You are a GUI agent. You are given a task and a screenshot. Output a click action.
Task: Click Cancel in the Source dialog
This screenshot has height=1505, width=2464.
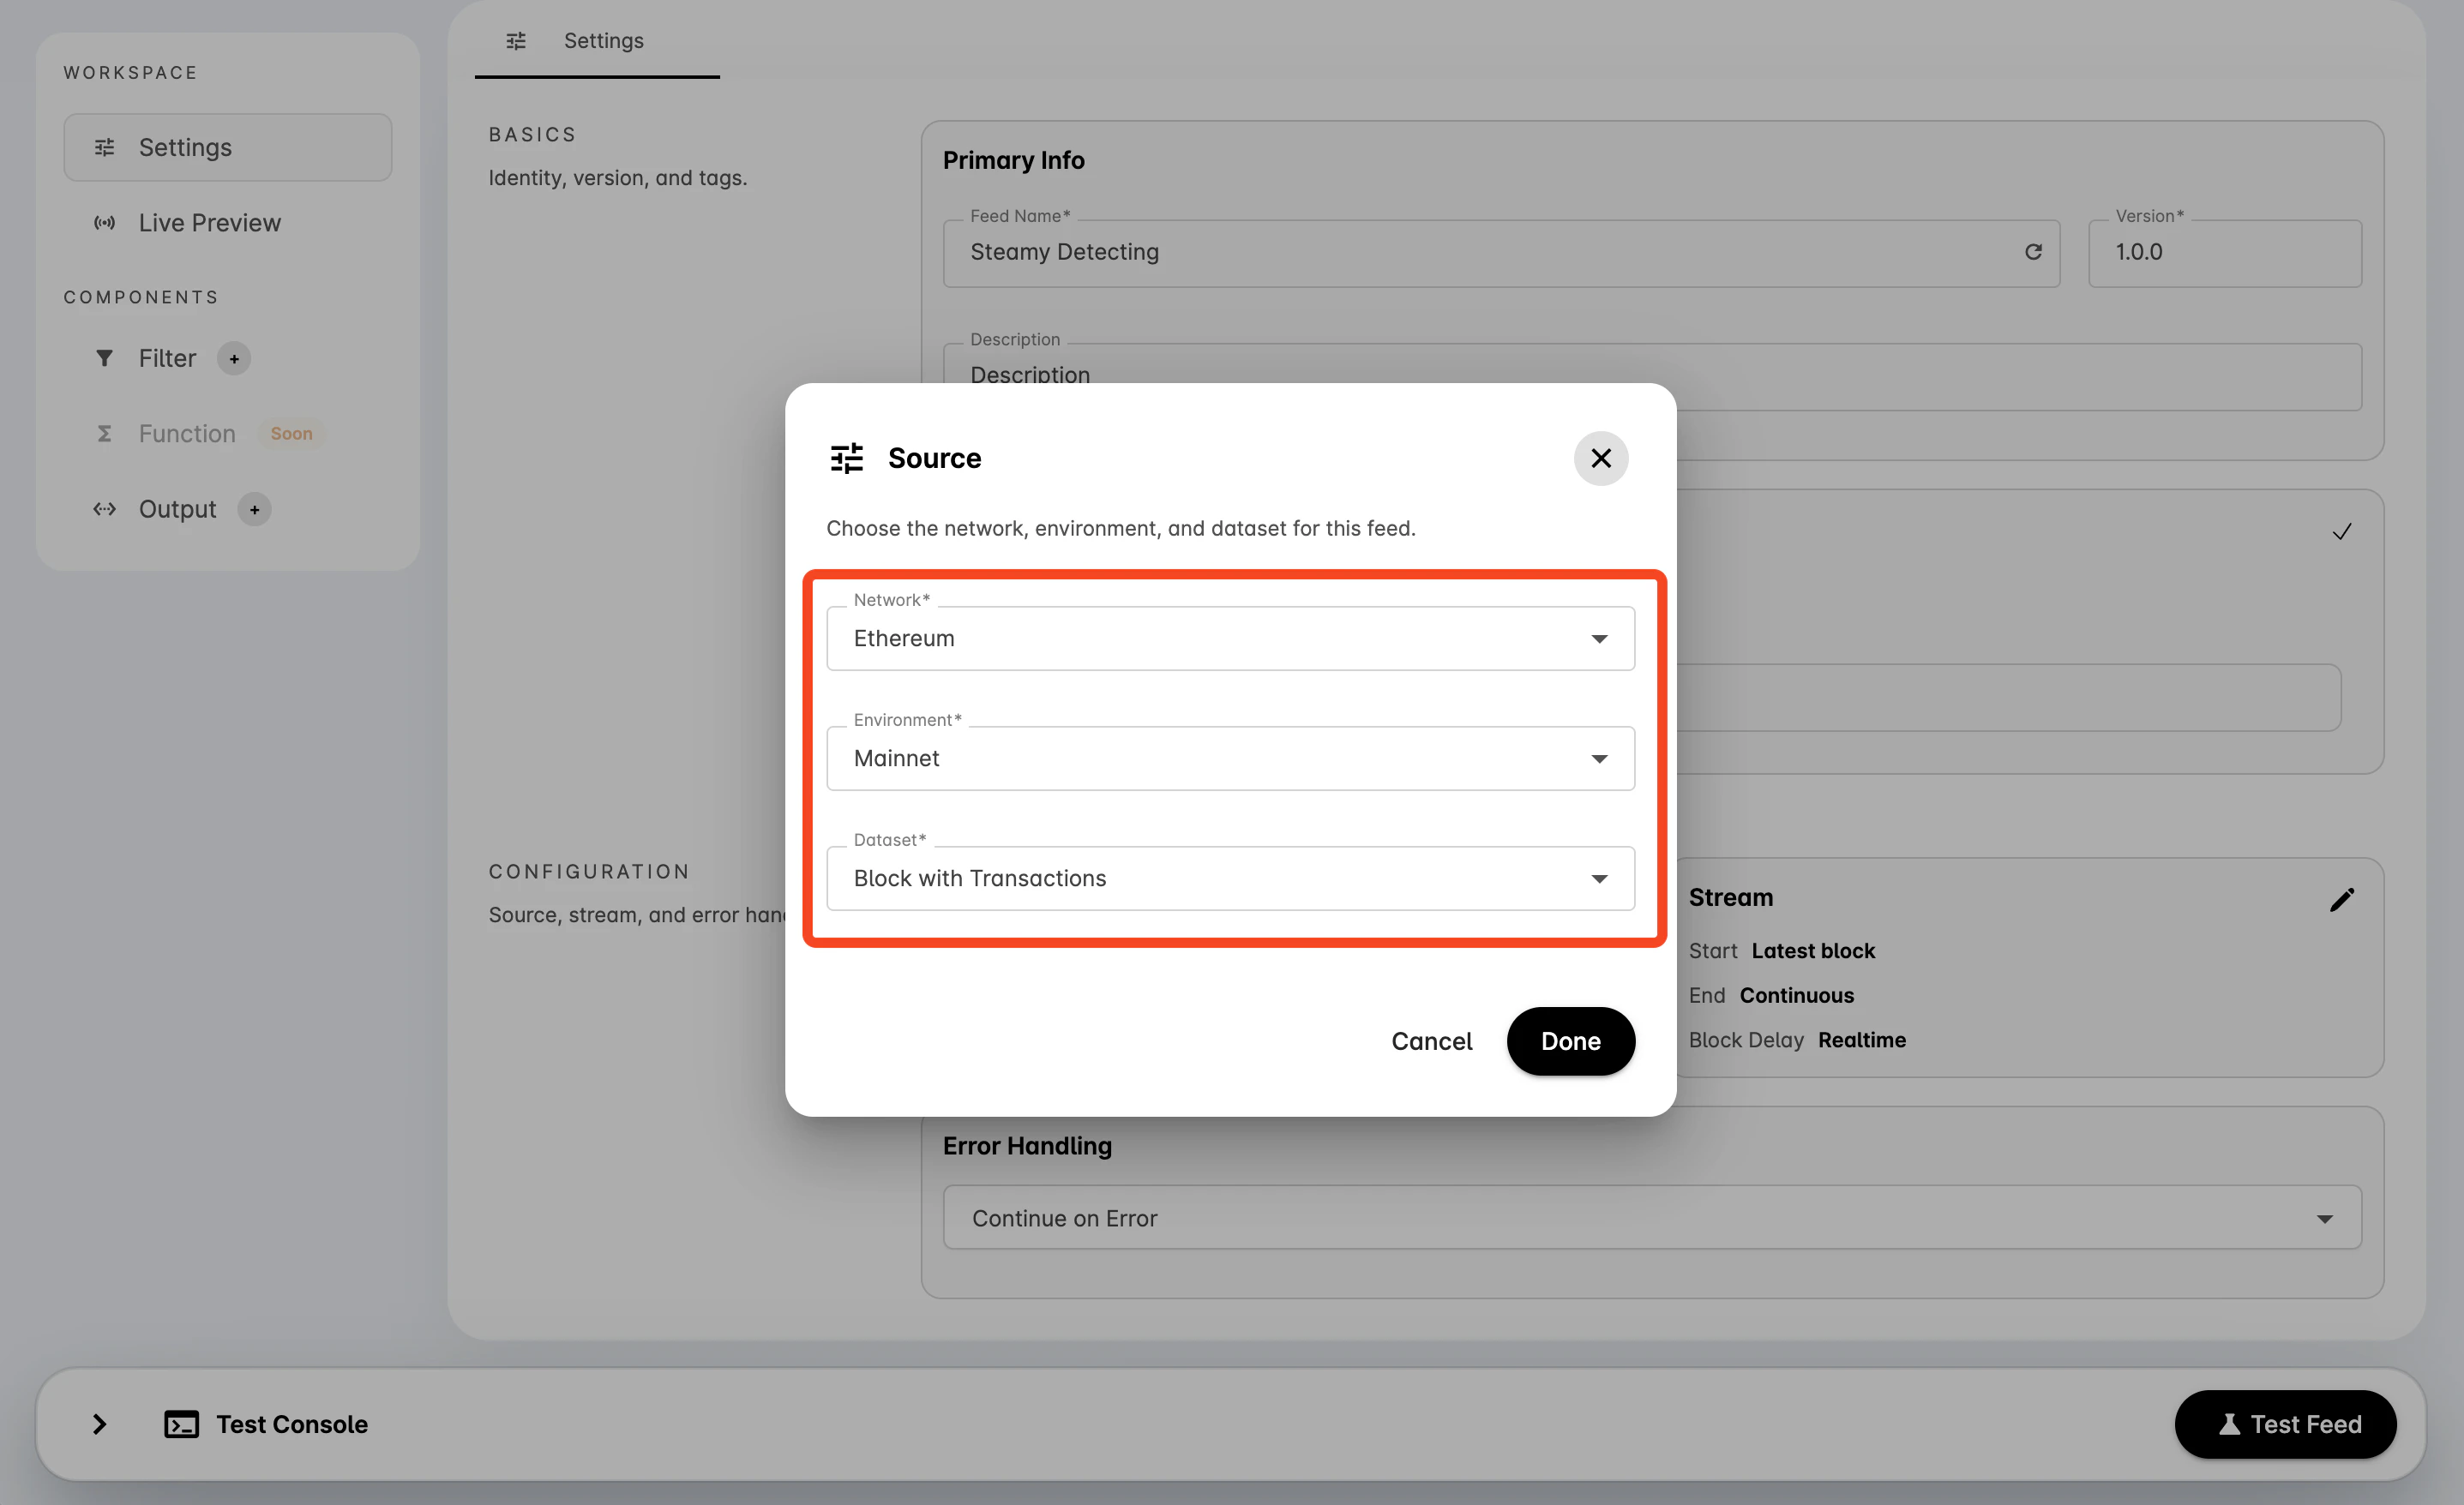[1431, 1041]
